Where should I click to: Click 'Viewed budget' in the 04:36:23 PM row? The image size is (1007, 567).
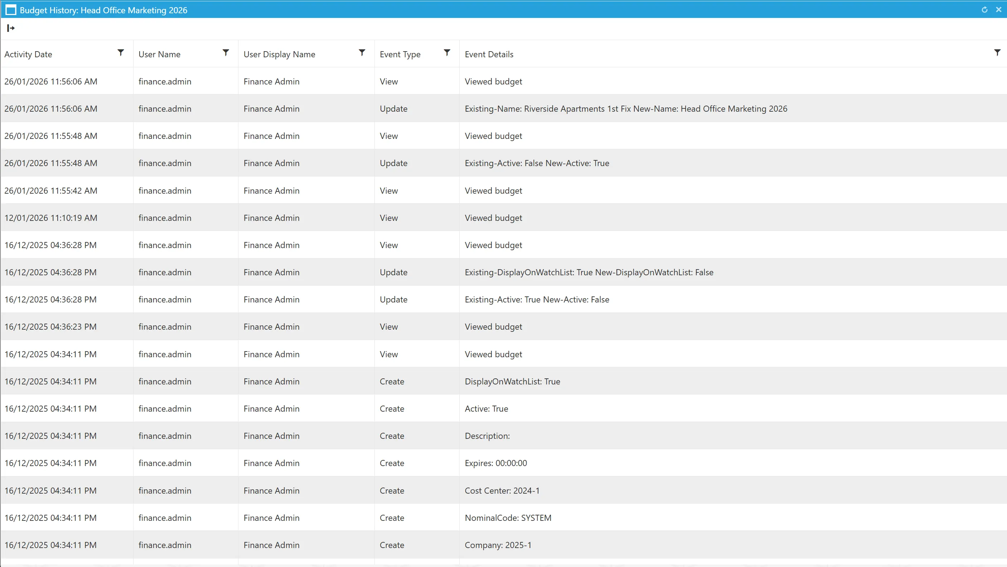click(493, 327)
